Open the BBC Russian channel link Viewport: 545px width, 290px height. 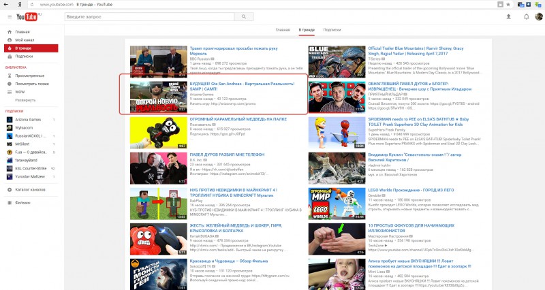click(x=200, y=59)
